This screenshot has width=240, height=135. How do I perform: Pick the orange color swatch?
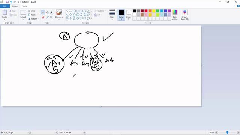point(150,11)
